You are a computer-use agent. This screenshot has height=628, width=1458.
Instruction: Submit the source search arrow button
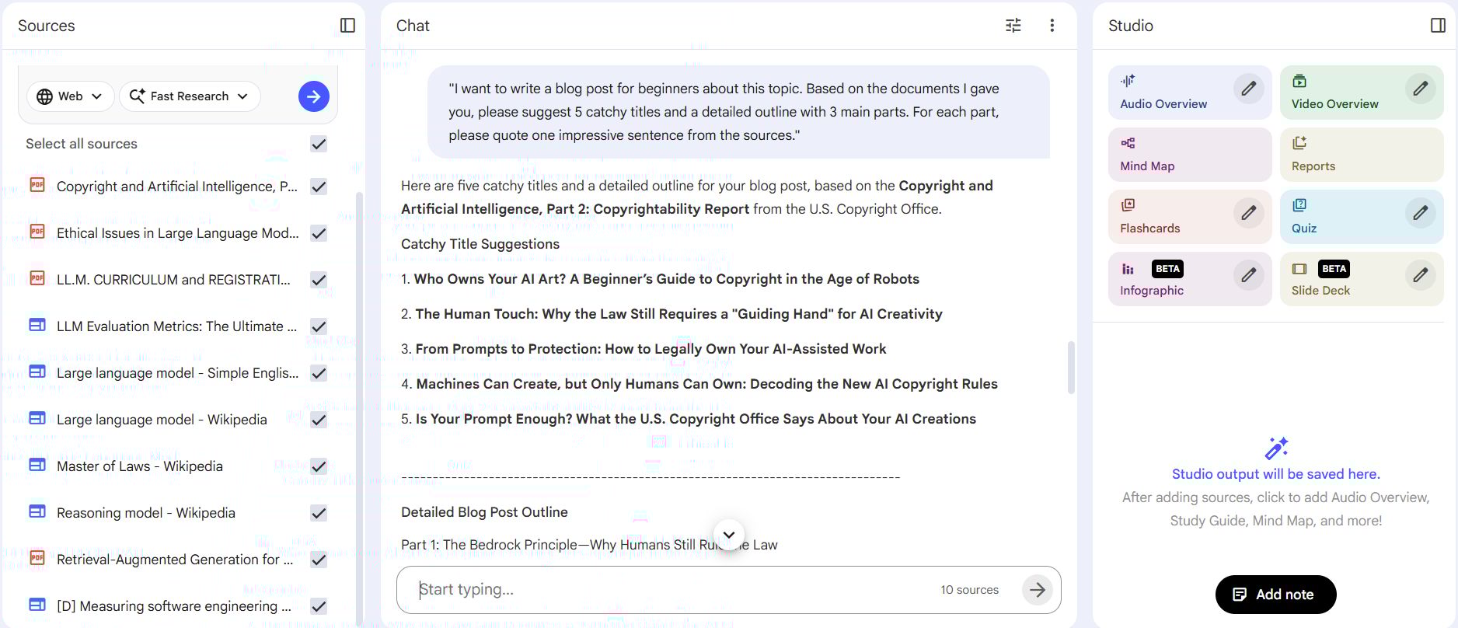click(314, 96)
